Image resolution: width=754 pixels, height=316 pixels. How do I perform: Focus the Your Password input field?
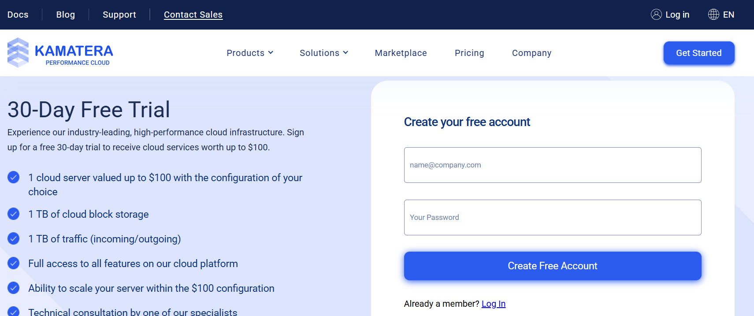coord(553,217)
